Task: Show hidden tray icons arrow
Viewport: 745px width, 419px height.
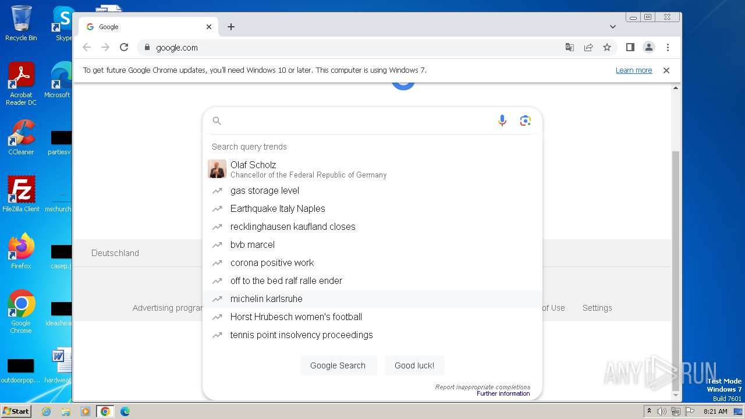Action: 648,411
